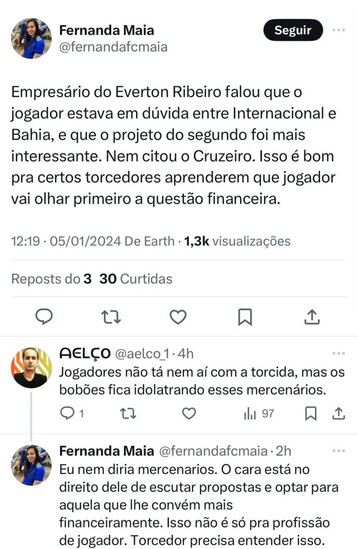Repost the main tweet
Image resolution: width=358 pixels, height=549 pixels.
point(111,317)
